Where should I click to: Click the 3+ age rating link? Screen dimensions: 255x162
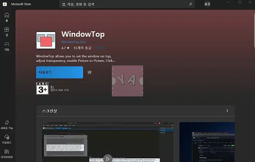52,87
